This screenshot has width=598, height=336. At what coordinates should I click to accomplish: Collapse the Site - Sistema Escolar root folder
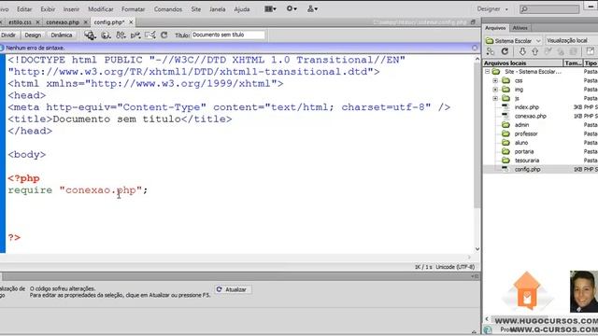[x=487, y=72]
